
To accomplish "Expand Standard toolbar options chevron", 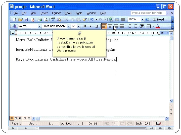I will 172,20.
